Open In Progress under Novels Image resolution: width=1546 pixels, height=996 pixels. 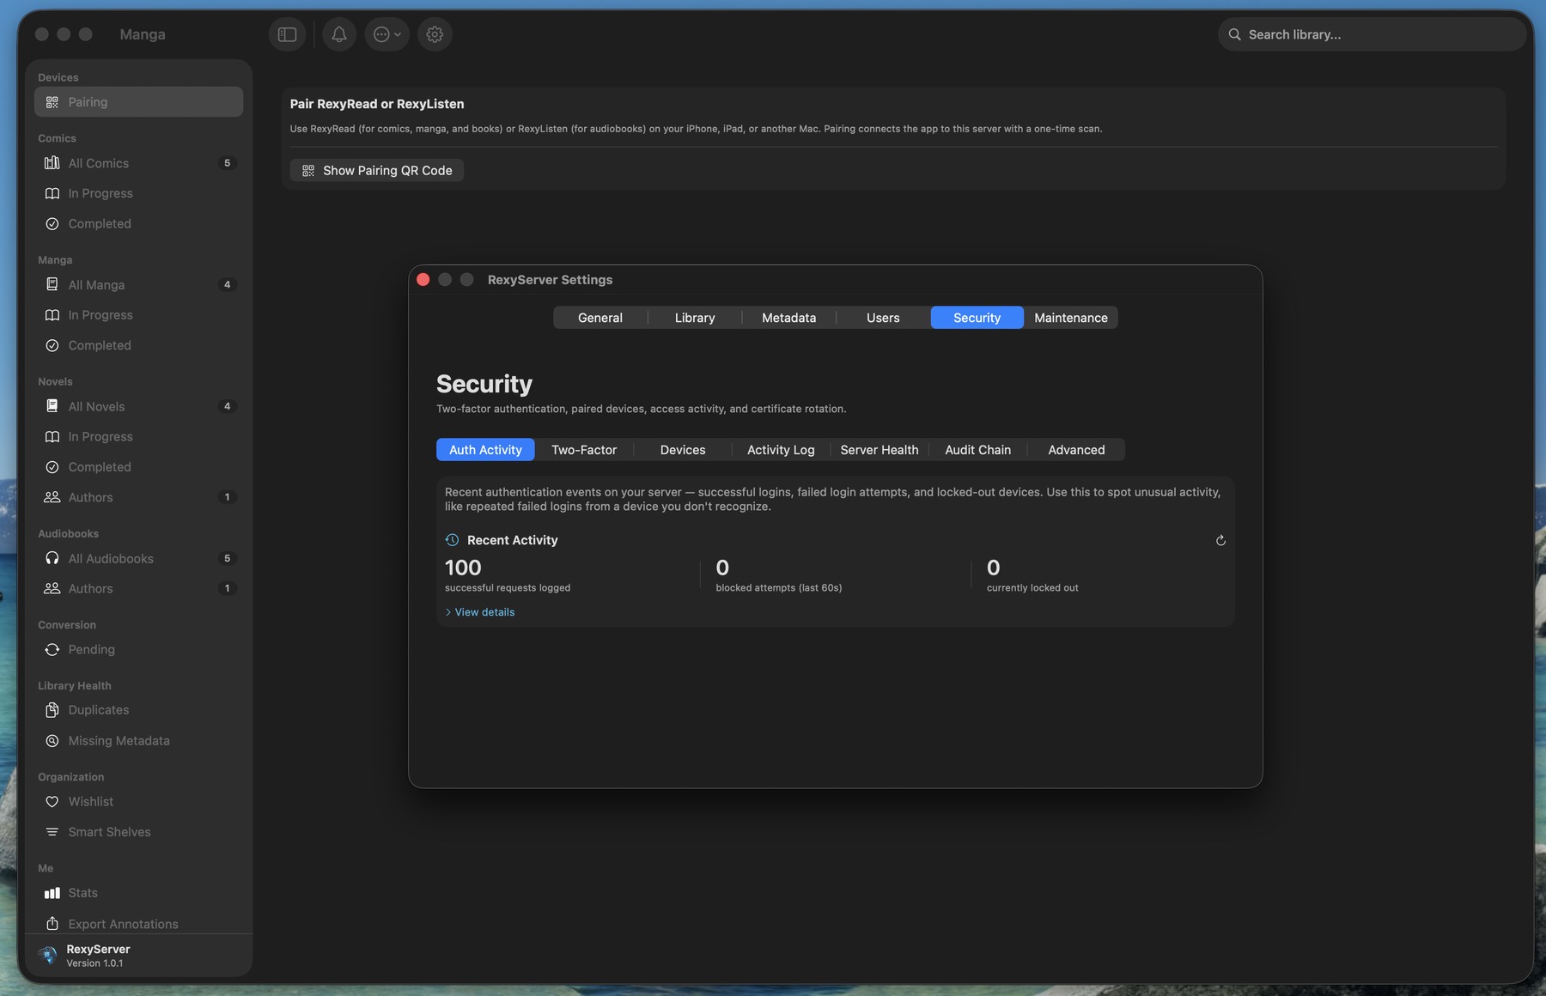click(x=138, y=437)
